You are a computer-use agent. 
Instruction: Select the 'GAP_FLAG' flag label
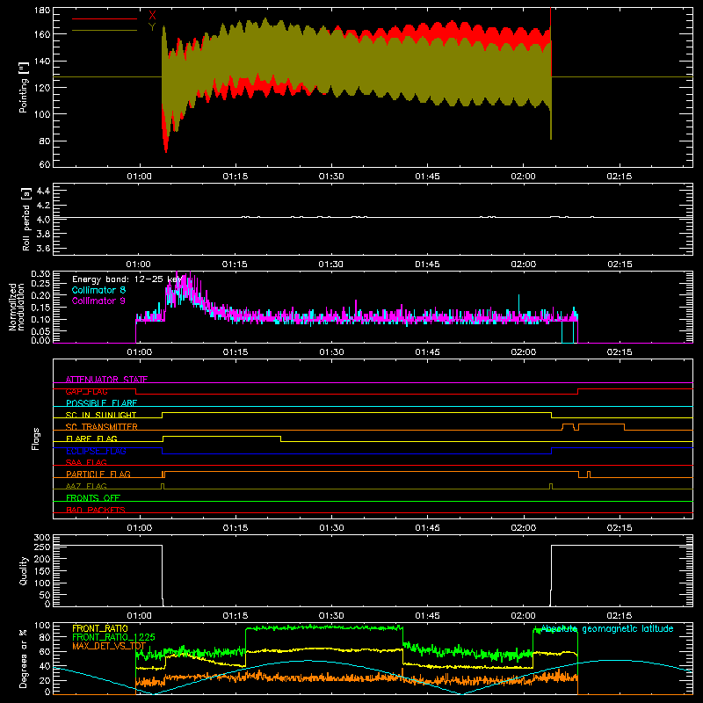86,391
